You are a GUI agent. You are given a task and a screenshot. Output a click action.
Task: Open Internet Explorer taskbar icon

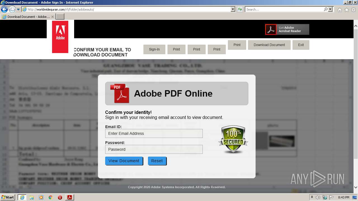click(x=22, y=197)
